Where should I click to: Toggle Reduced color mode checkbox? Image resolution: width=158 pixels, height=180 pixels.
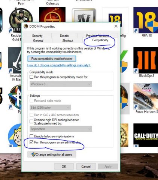click(31, 100)
